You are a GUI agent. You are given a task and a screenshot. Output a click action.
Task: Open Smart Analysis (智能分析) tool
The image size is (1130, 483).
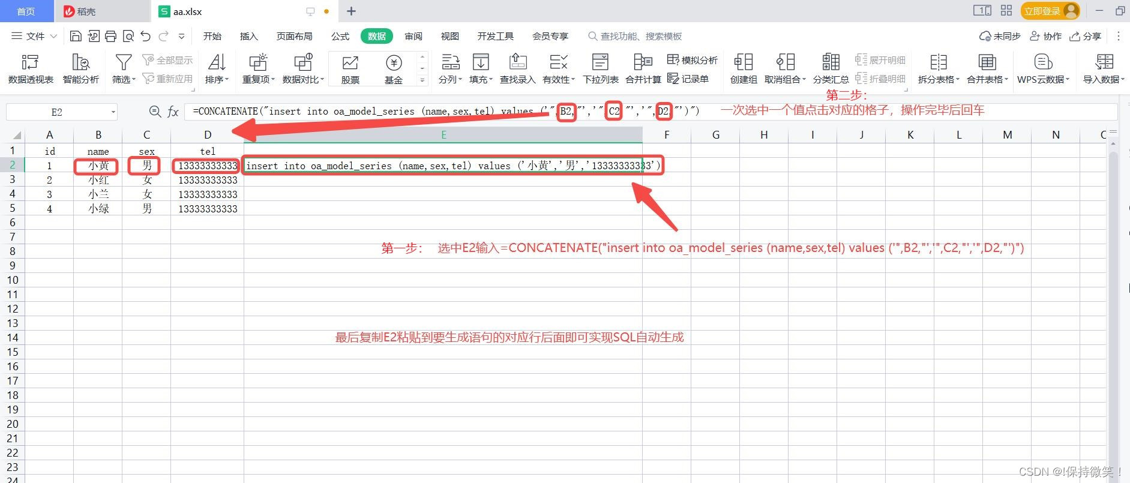[x=80, y=68]
